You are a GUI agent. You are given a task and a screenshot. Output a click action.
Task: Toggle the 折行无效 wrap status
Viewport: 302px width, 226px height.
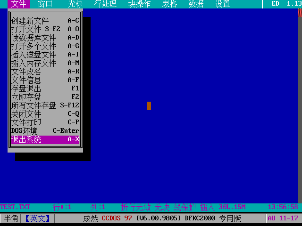135,207
